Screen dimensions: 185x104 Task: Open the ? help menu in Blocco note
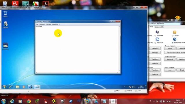coord(59,24)
